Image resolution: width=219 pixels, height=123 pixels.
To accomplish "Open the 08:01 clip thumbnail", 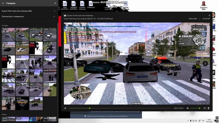I will point(36,90).
